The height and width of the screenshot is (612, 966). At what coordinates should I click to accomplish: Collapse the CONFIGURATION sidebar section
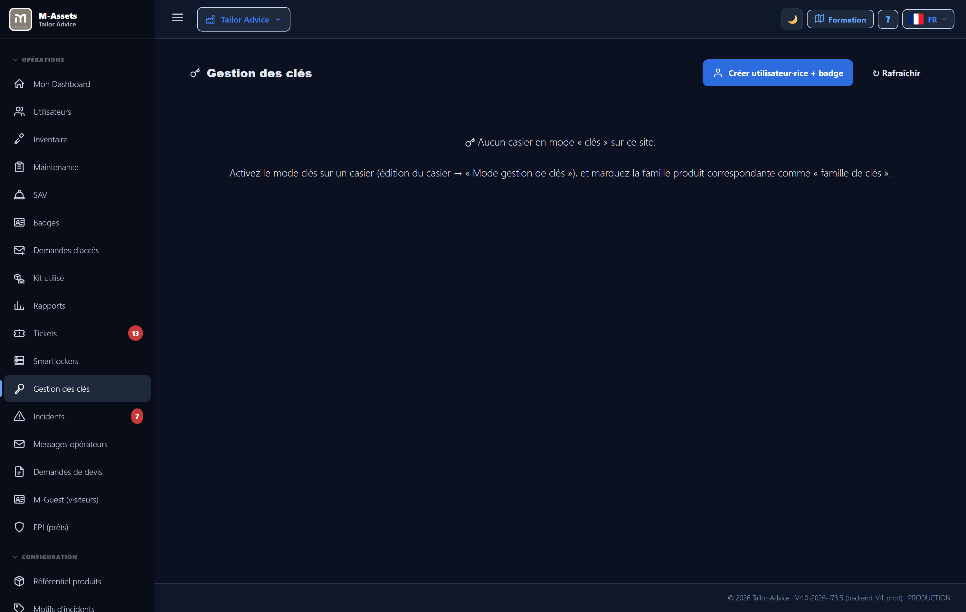45,557
